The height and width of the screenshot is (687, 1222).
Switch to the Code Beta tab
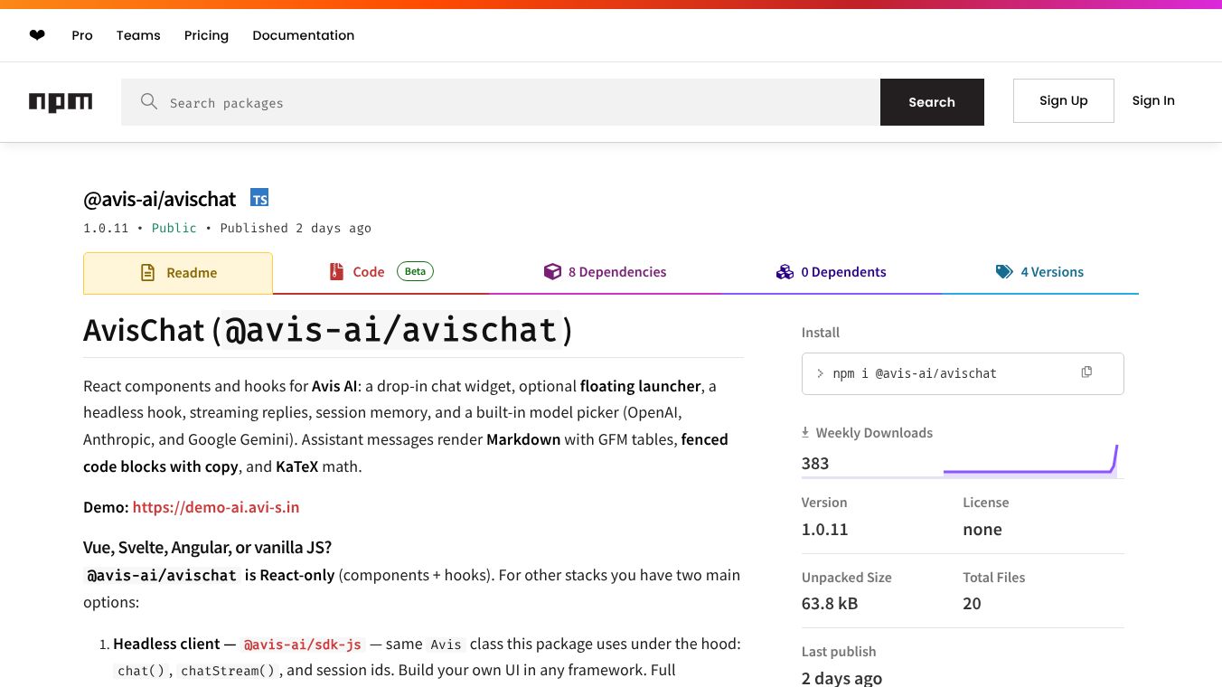pyautogui.click(x=369, y=272)
